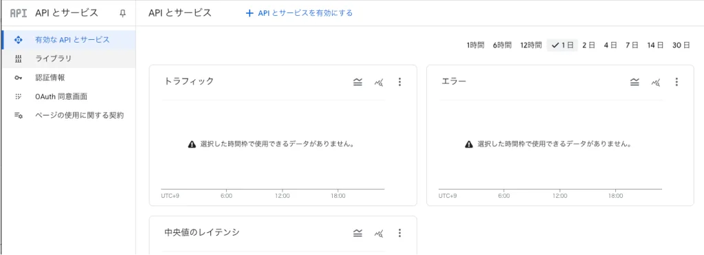Open metrics explorer icon on 中央値のレイテンシ card
The height and width of the screenshot is (255, 704).
coord(379,233)
